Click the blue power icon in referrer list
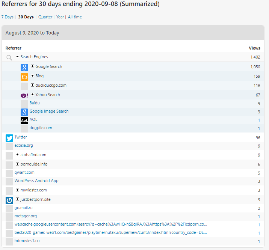 coord(9,200)
